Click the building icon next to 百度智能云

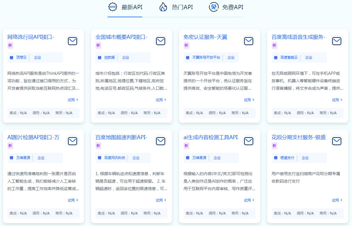coord(276,57)
